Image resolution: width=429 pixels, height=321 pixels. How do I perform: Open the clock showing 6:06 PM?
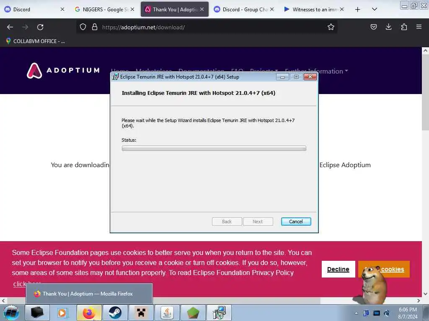pos(408,313)
